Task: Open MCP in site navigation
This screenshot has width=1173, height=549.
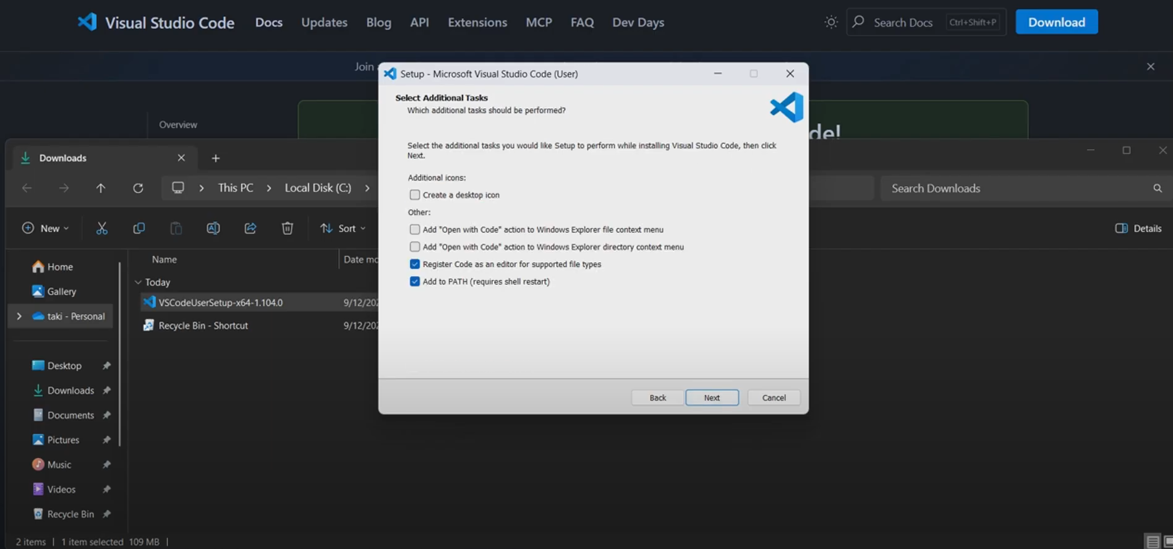Action: (x=539, y=22)
